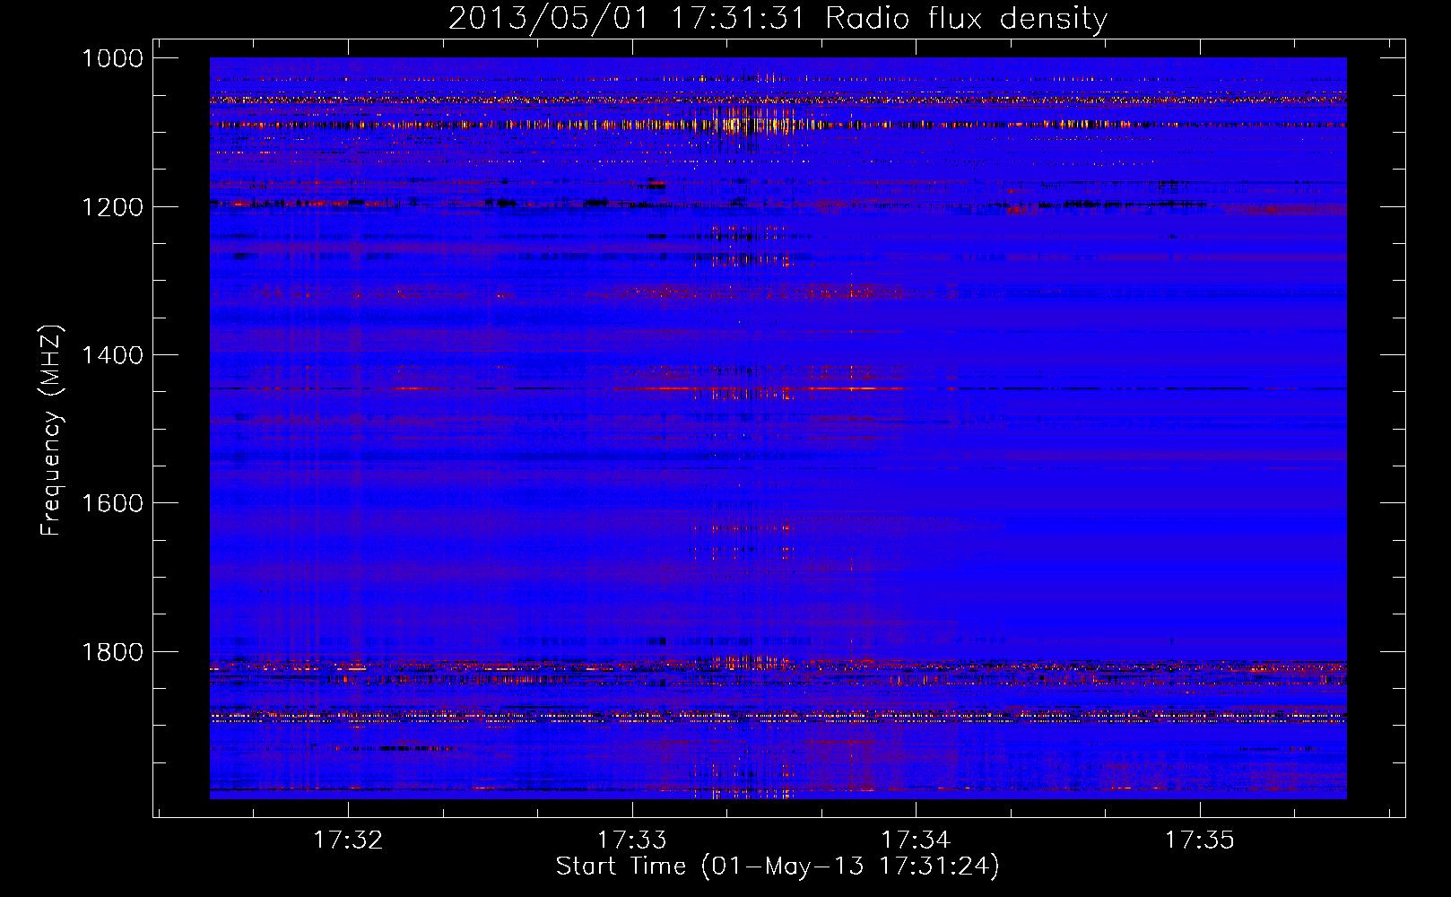The image size is (1451, 897).
Task: Click the plot title '2013/05/01 17:31:31 Radio flux density'
Action: click(x=778, y=19)
